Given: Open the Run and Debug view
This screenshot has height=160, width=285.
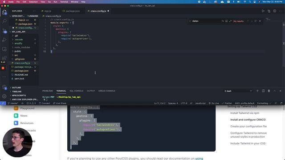Looking at the screenshot, I should point(4,40).
